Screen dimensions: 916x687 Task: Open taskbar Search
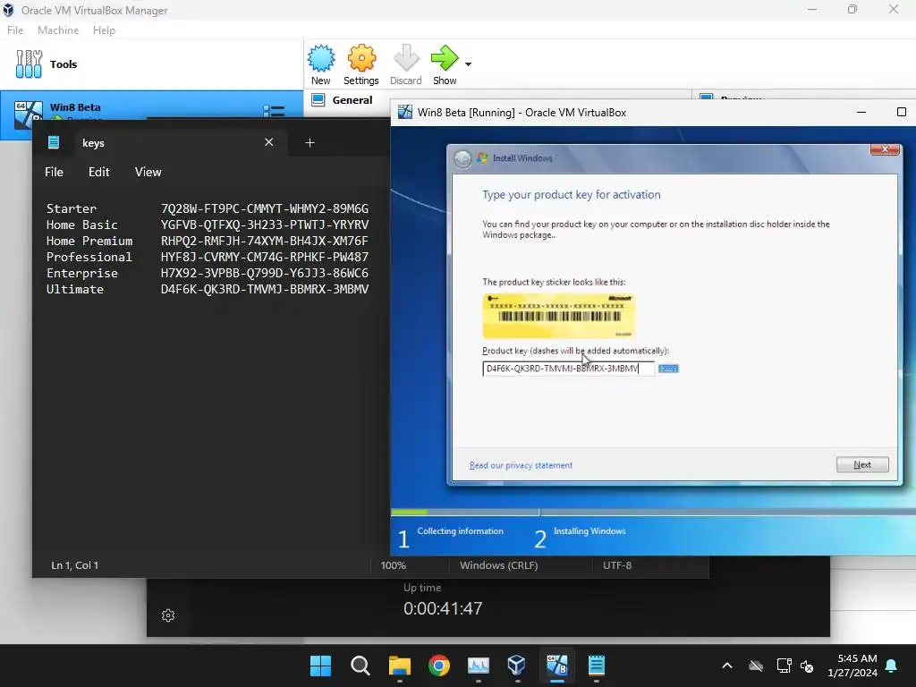pyautogui.click(x=360, y=666)
